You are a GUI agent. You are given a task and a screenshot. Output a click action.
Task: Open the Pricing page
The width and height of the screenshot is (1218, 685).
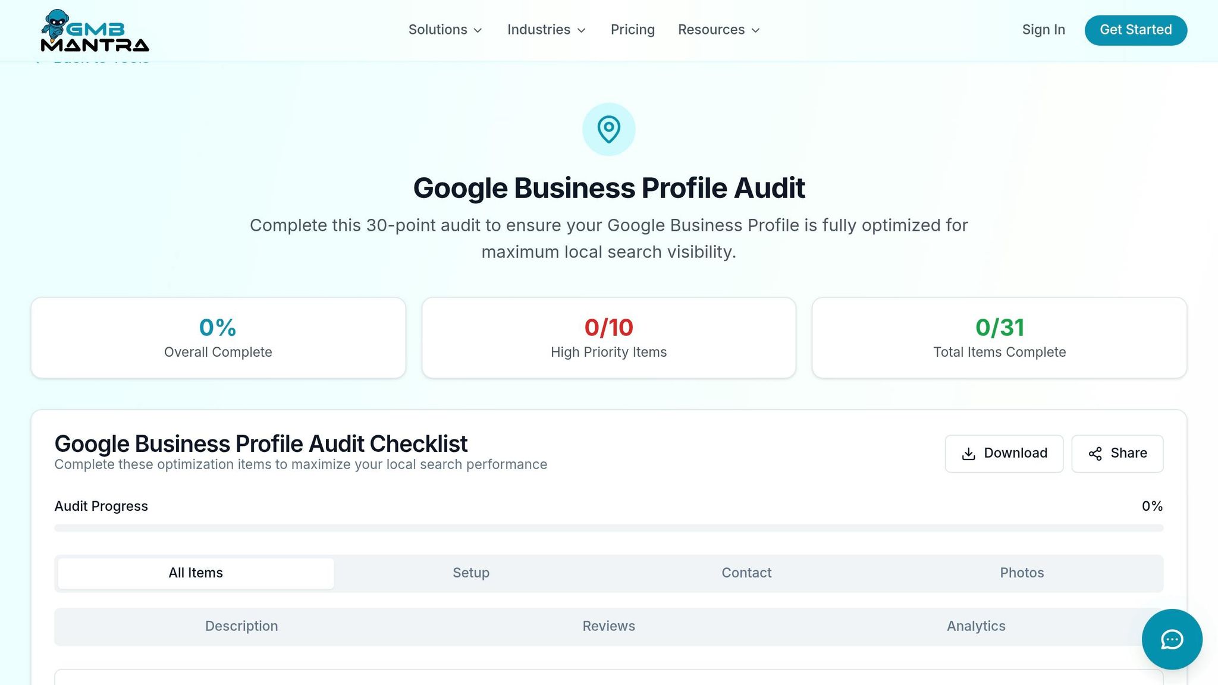(x=632, y=30)
